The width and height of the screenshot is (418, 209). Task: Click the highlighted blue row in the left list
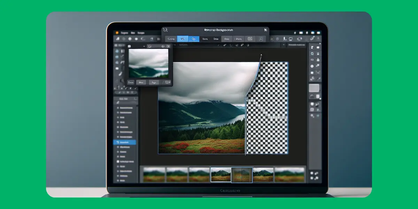(125, 142)
